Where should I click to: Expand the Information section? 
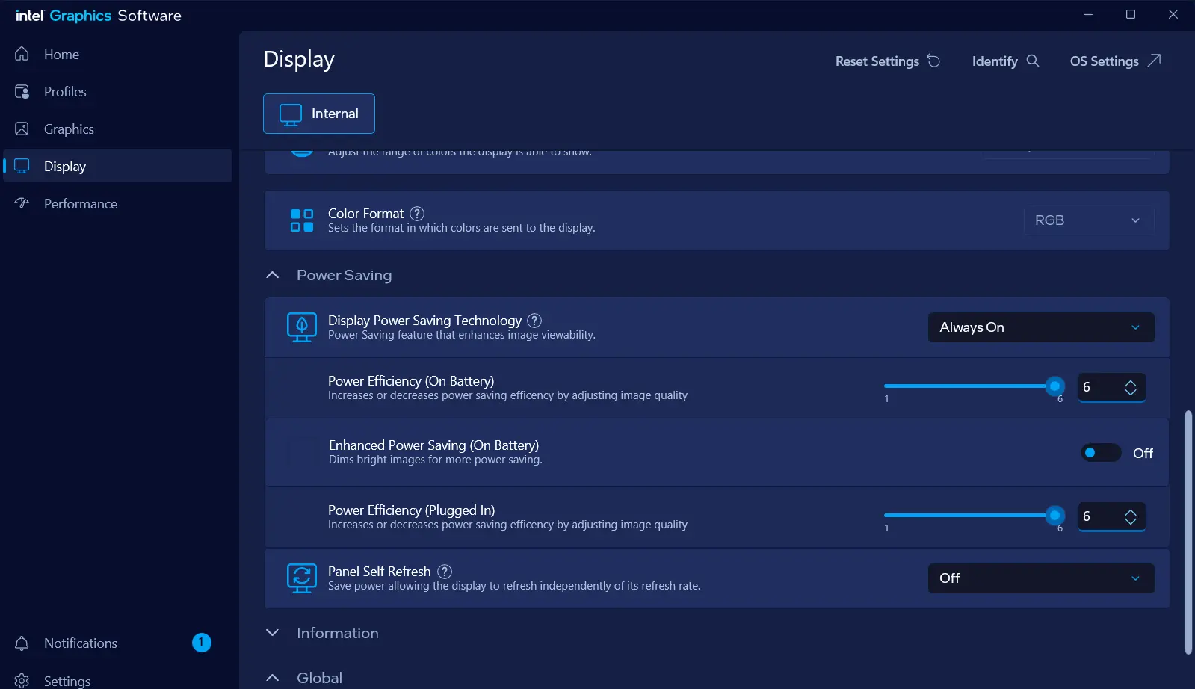point(273,633)
